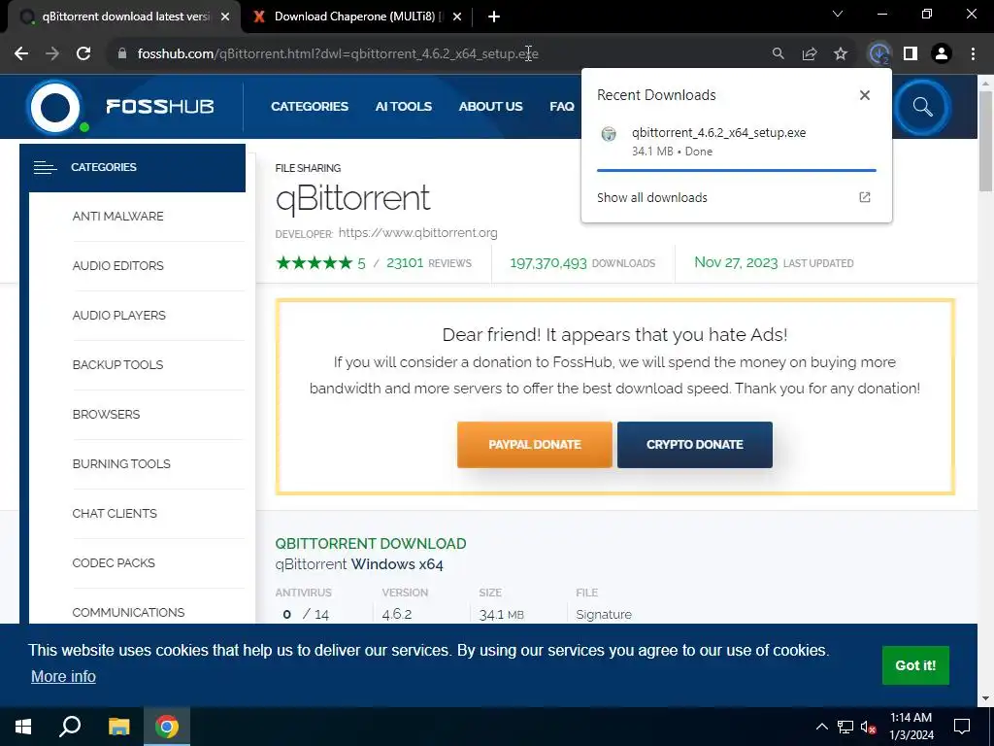Click Chrome icon in taskbar
994x746 pixels.
[167, 727]
